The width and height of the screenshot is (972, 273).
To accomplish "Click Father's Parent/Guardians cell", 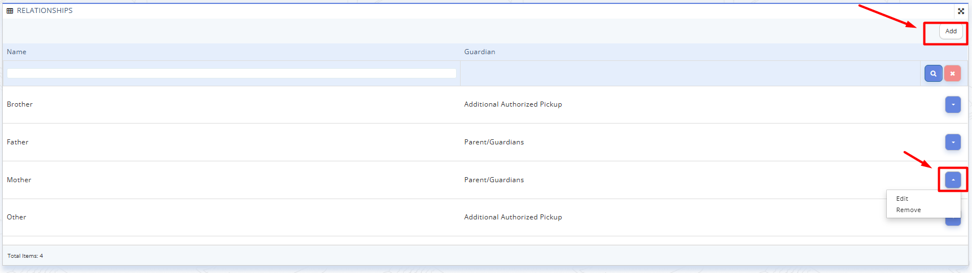I will click(x=494, y=142).
